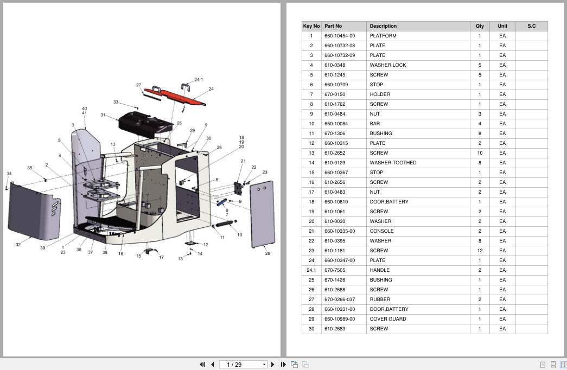Select part number 610-2683

pos(335,329)
